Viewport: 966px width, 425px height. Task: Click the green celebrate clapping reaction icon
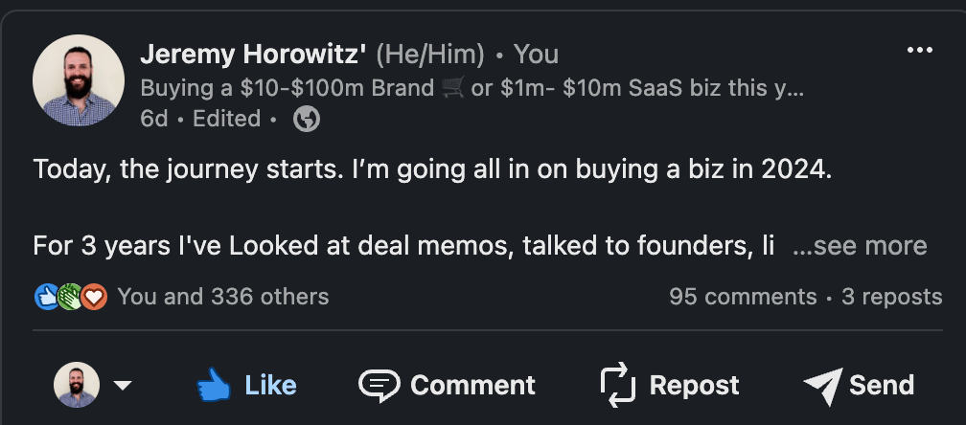[70, 297]
